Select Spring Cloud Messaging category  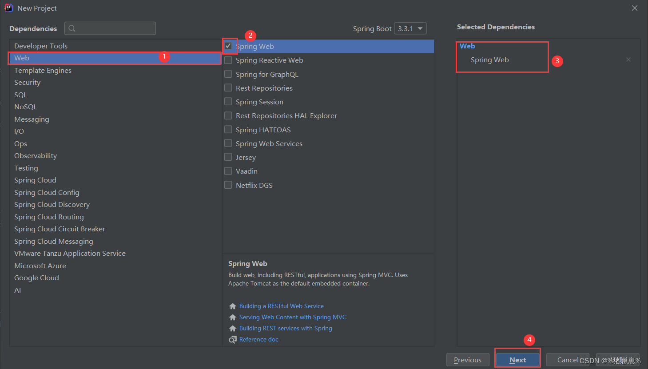tap(115, 241)
